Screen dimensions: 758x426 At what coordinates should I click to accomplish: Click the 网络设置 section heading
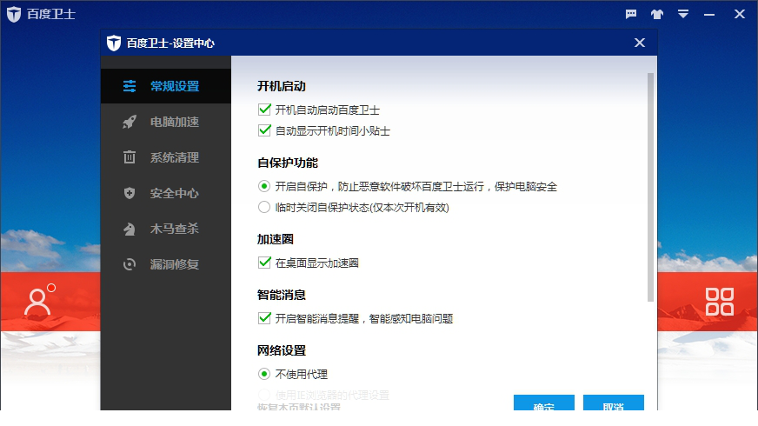coord(282,350)
